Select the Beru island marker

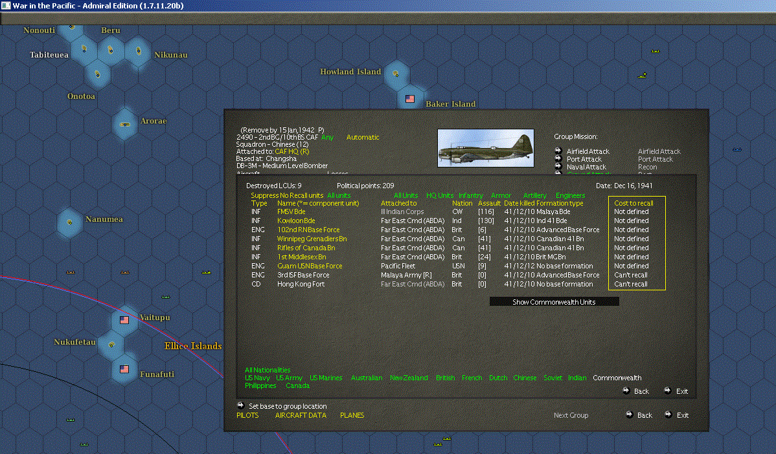110,50
